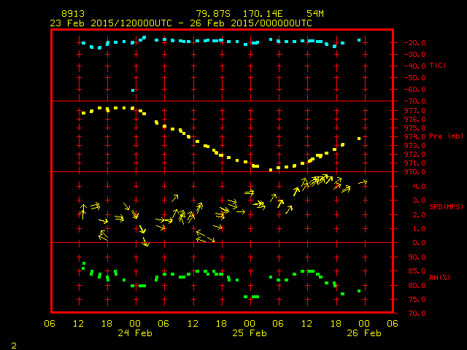The height and width of the screenshot is (350, 467).
Task: Click the 26 Feb date label
Action: [364, 333]
